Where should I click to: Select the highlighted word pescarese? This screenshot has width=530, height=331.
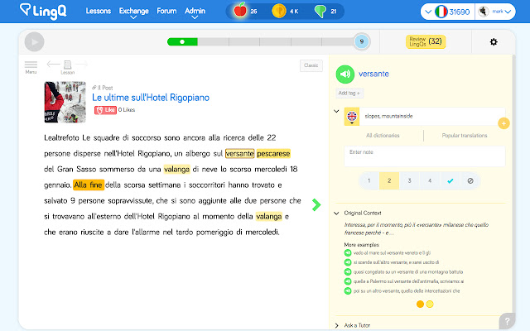coord(273,153)
